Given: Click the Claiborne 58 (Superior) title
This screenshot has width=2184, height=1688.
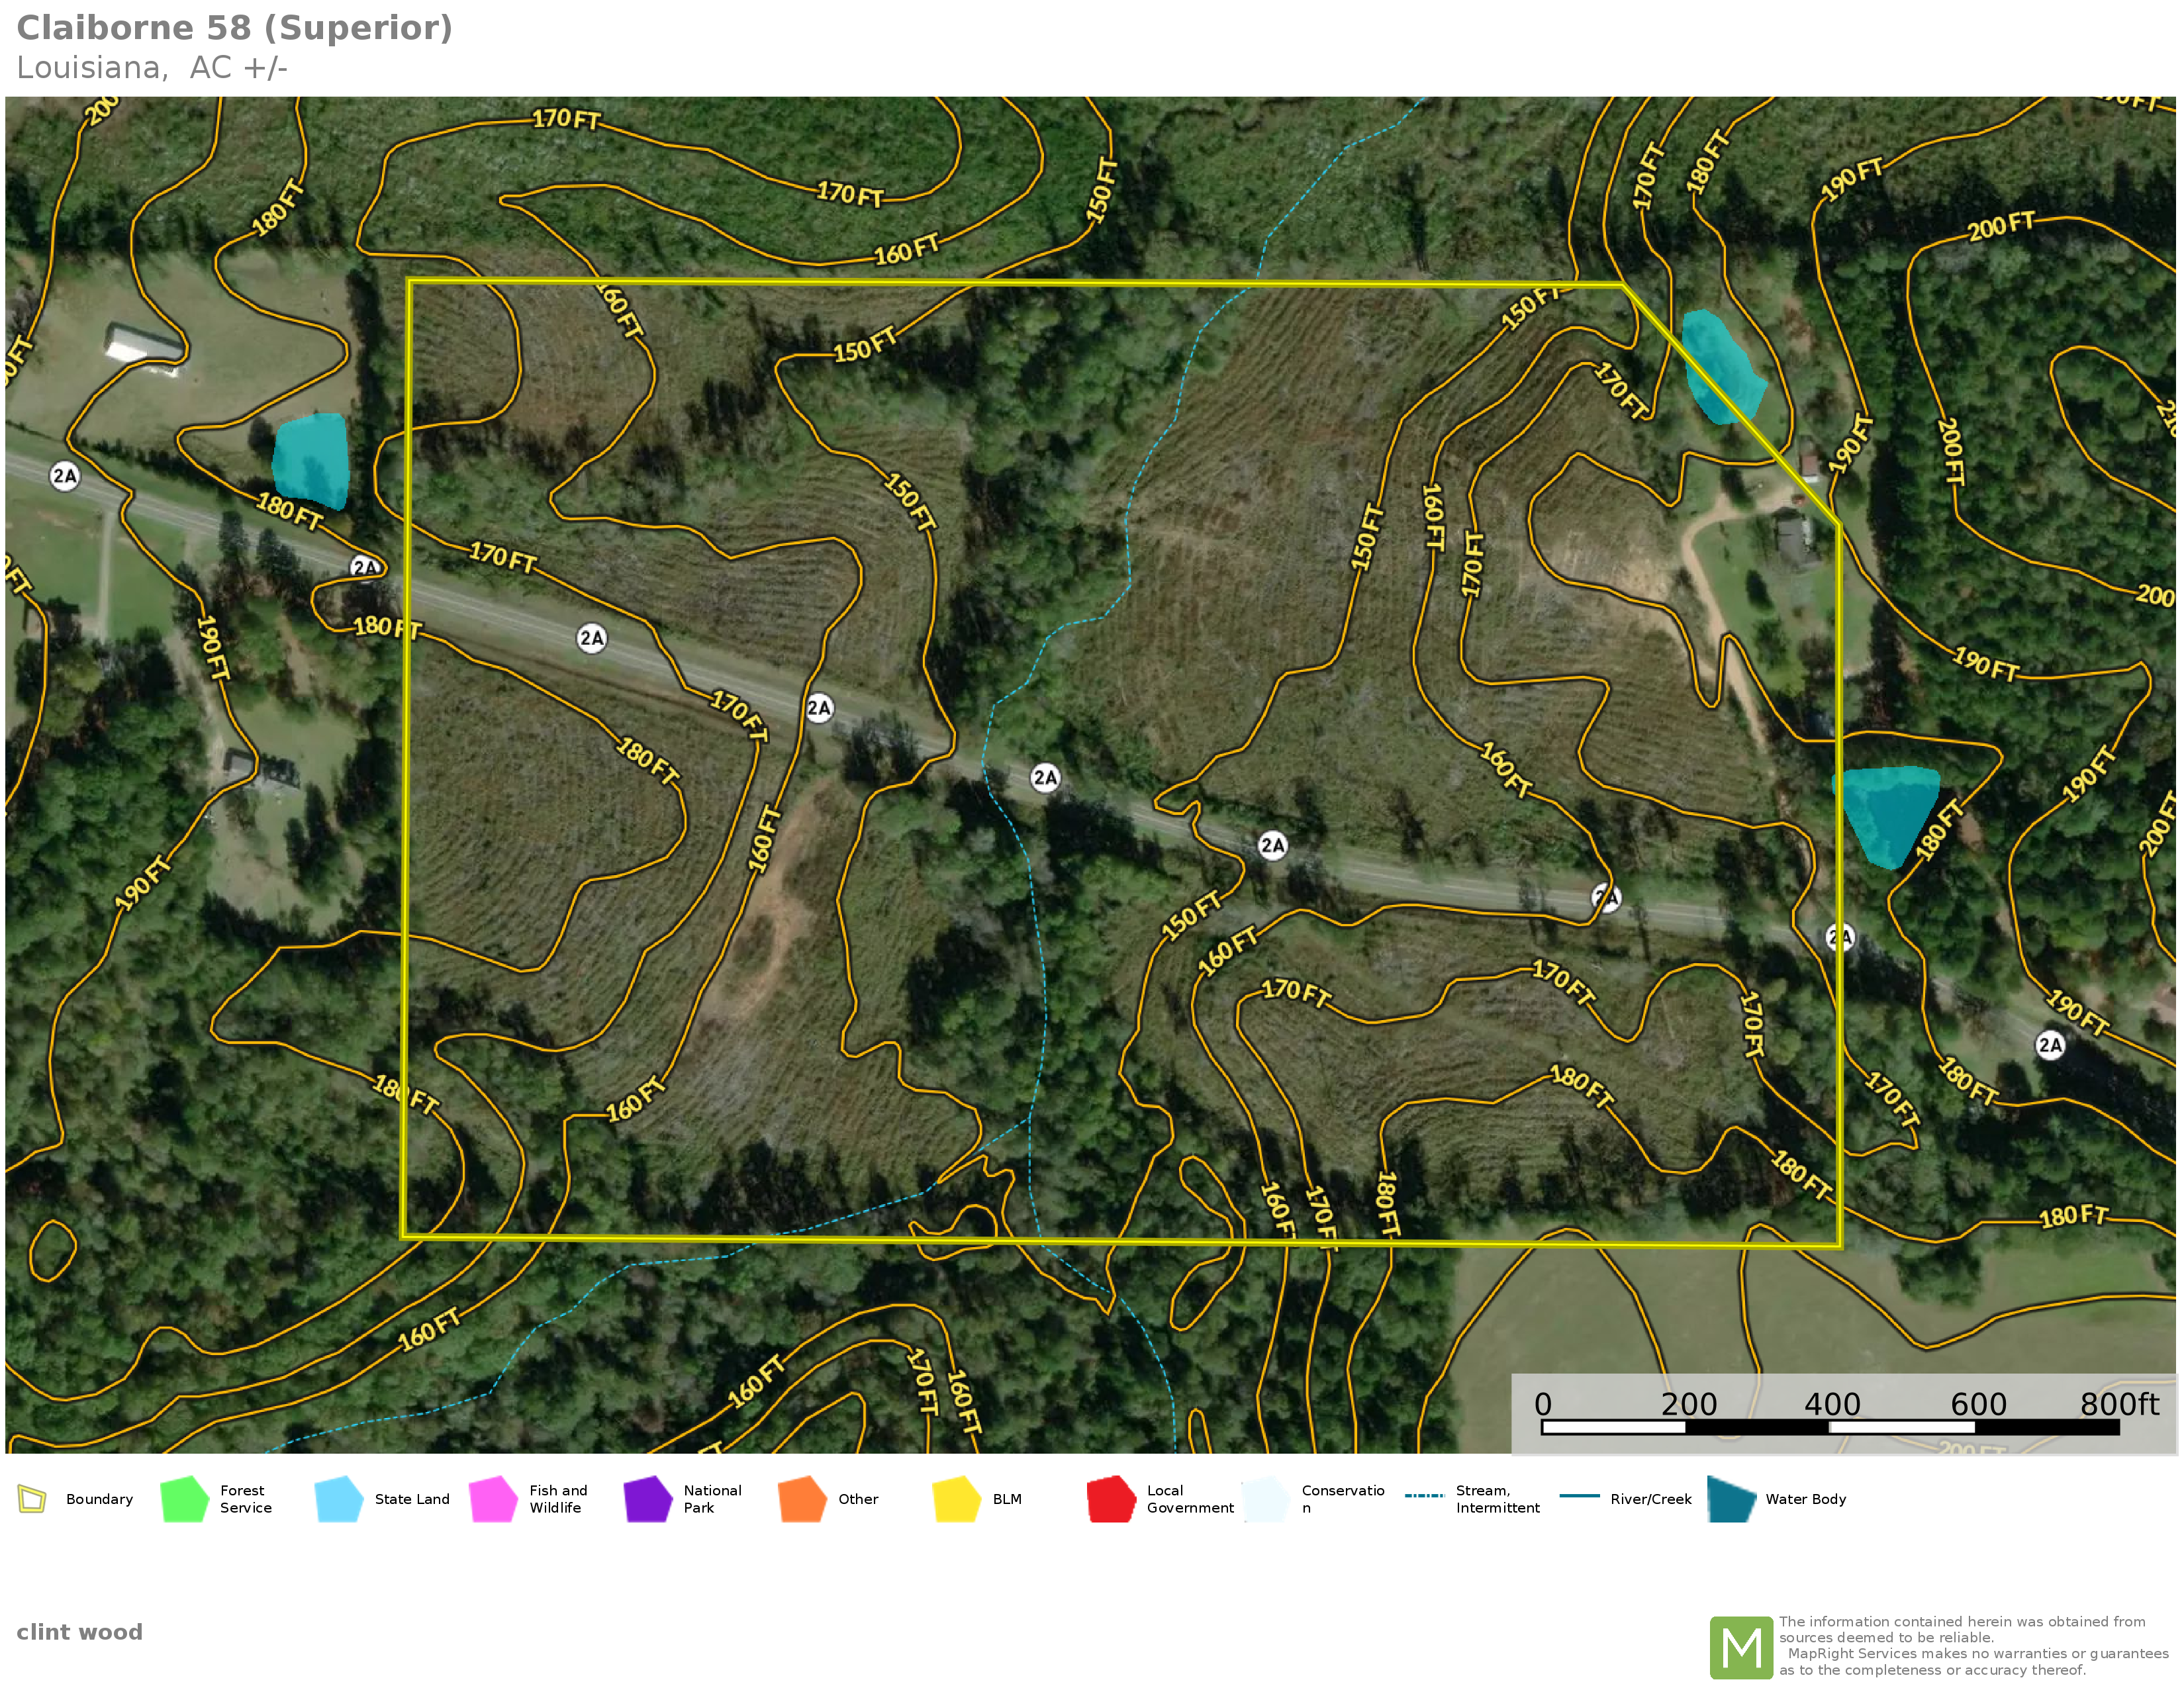Looking at the screenshot, I should click(x=234, y=28).
